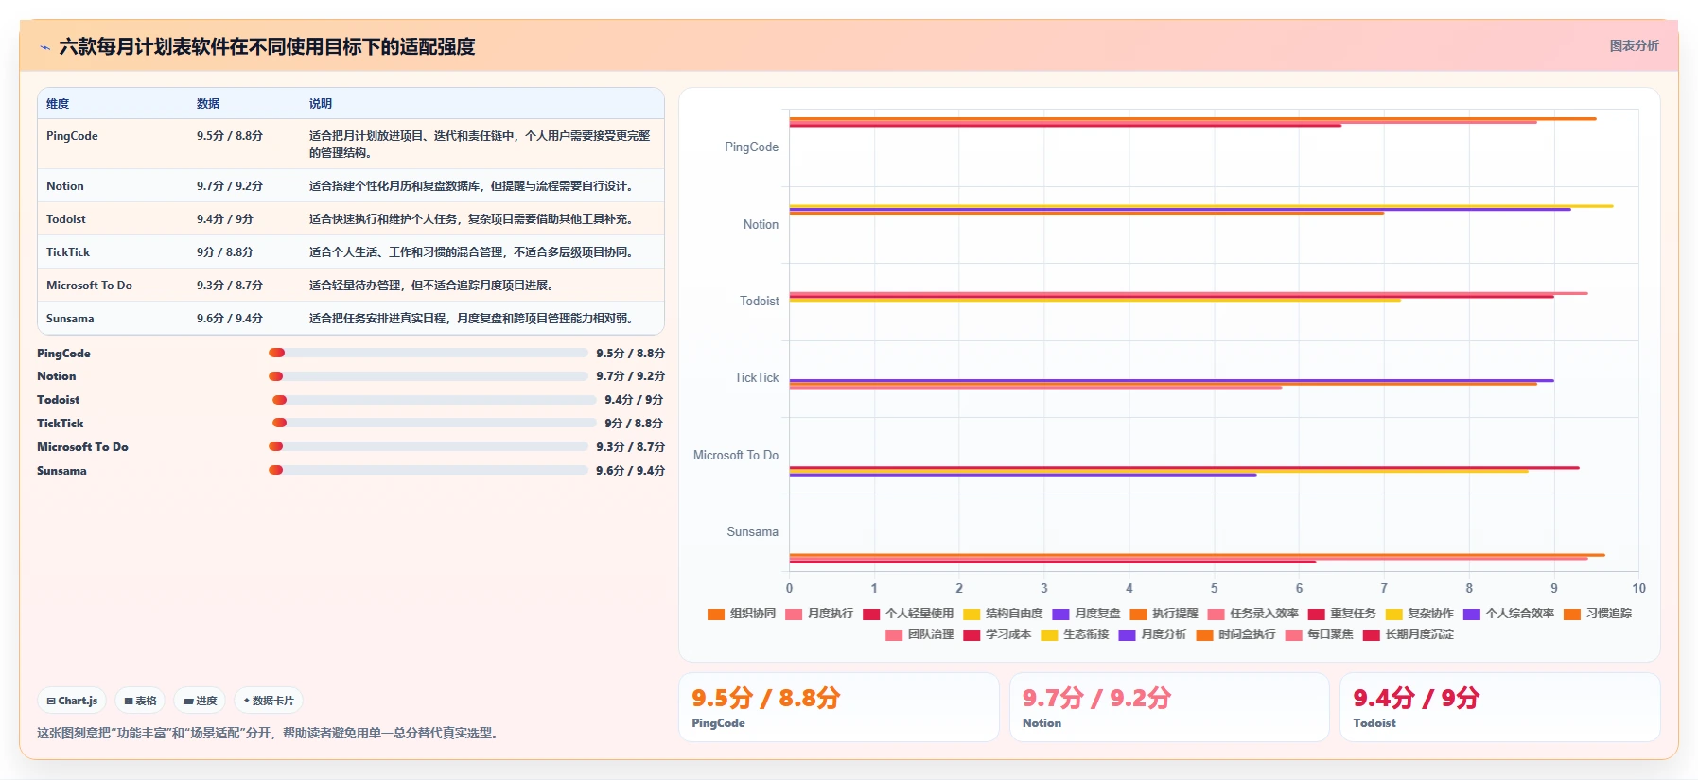The image size is (1698, 780).
Task: Click PingCode progress bar
Action: 428,353
